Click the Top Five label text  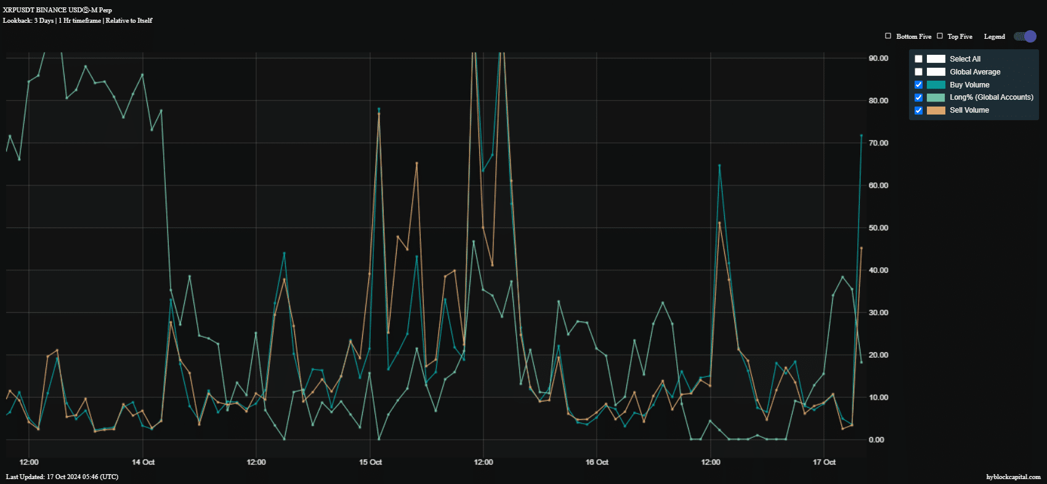click(x=960, y=36)
